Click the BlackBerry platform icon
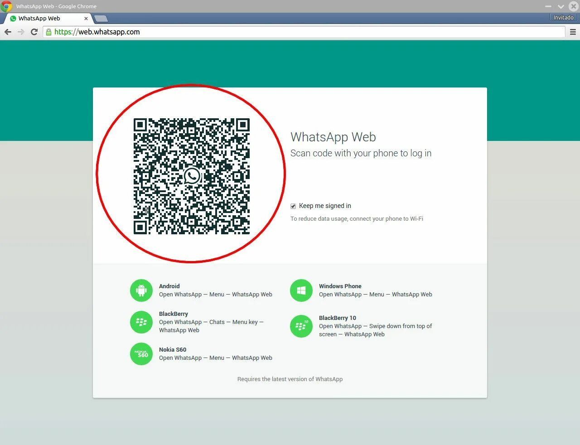 pyautogui.click(x=141, y=322)
